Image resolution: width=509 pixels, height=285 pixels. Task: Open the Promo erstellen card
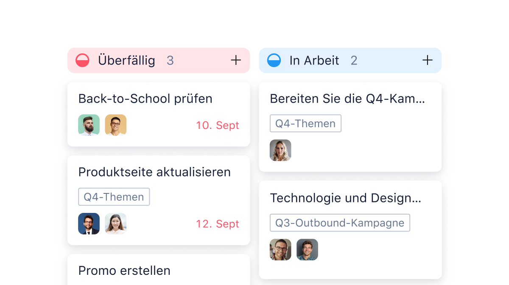[x=124, y=271]
